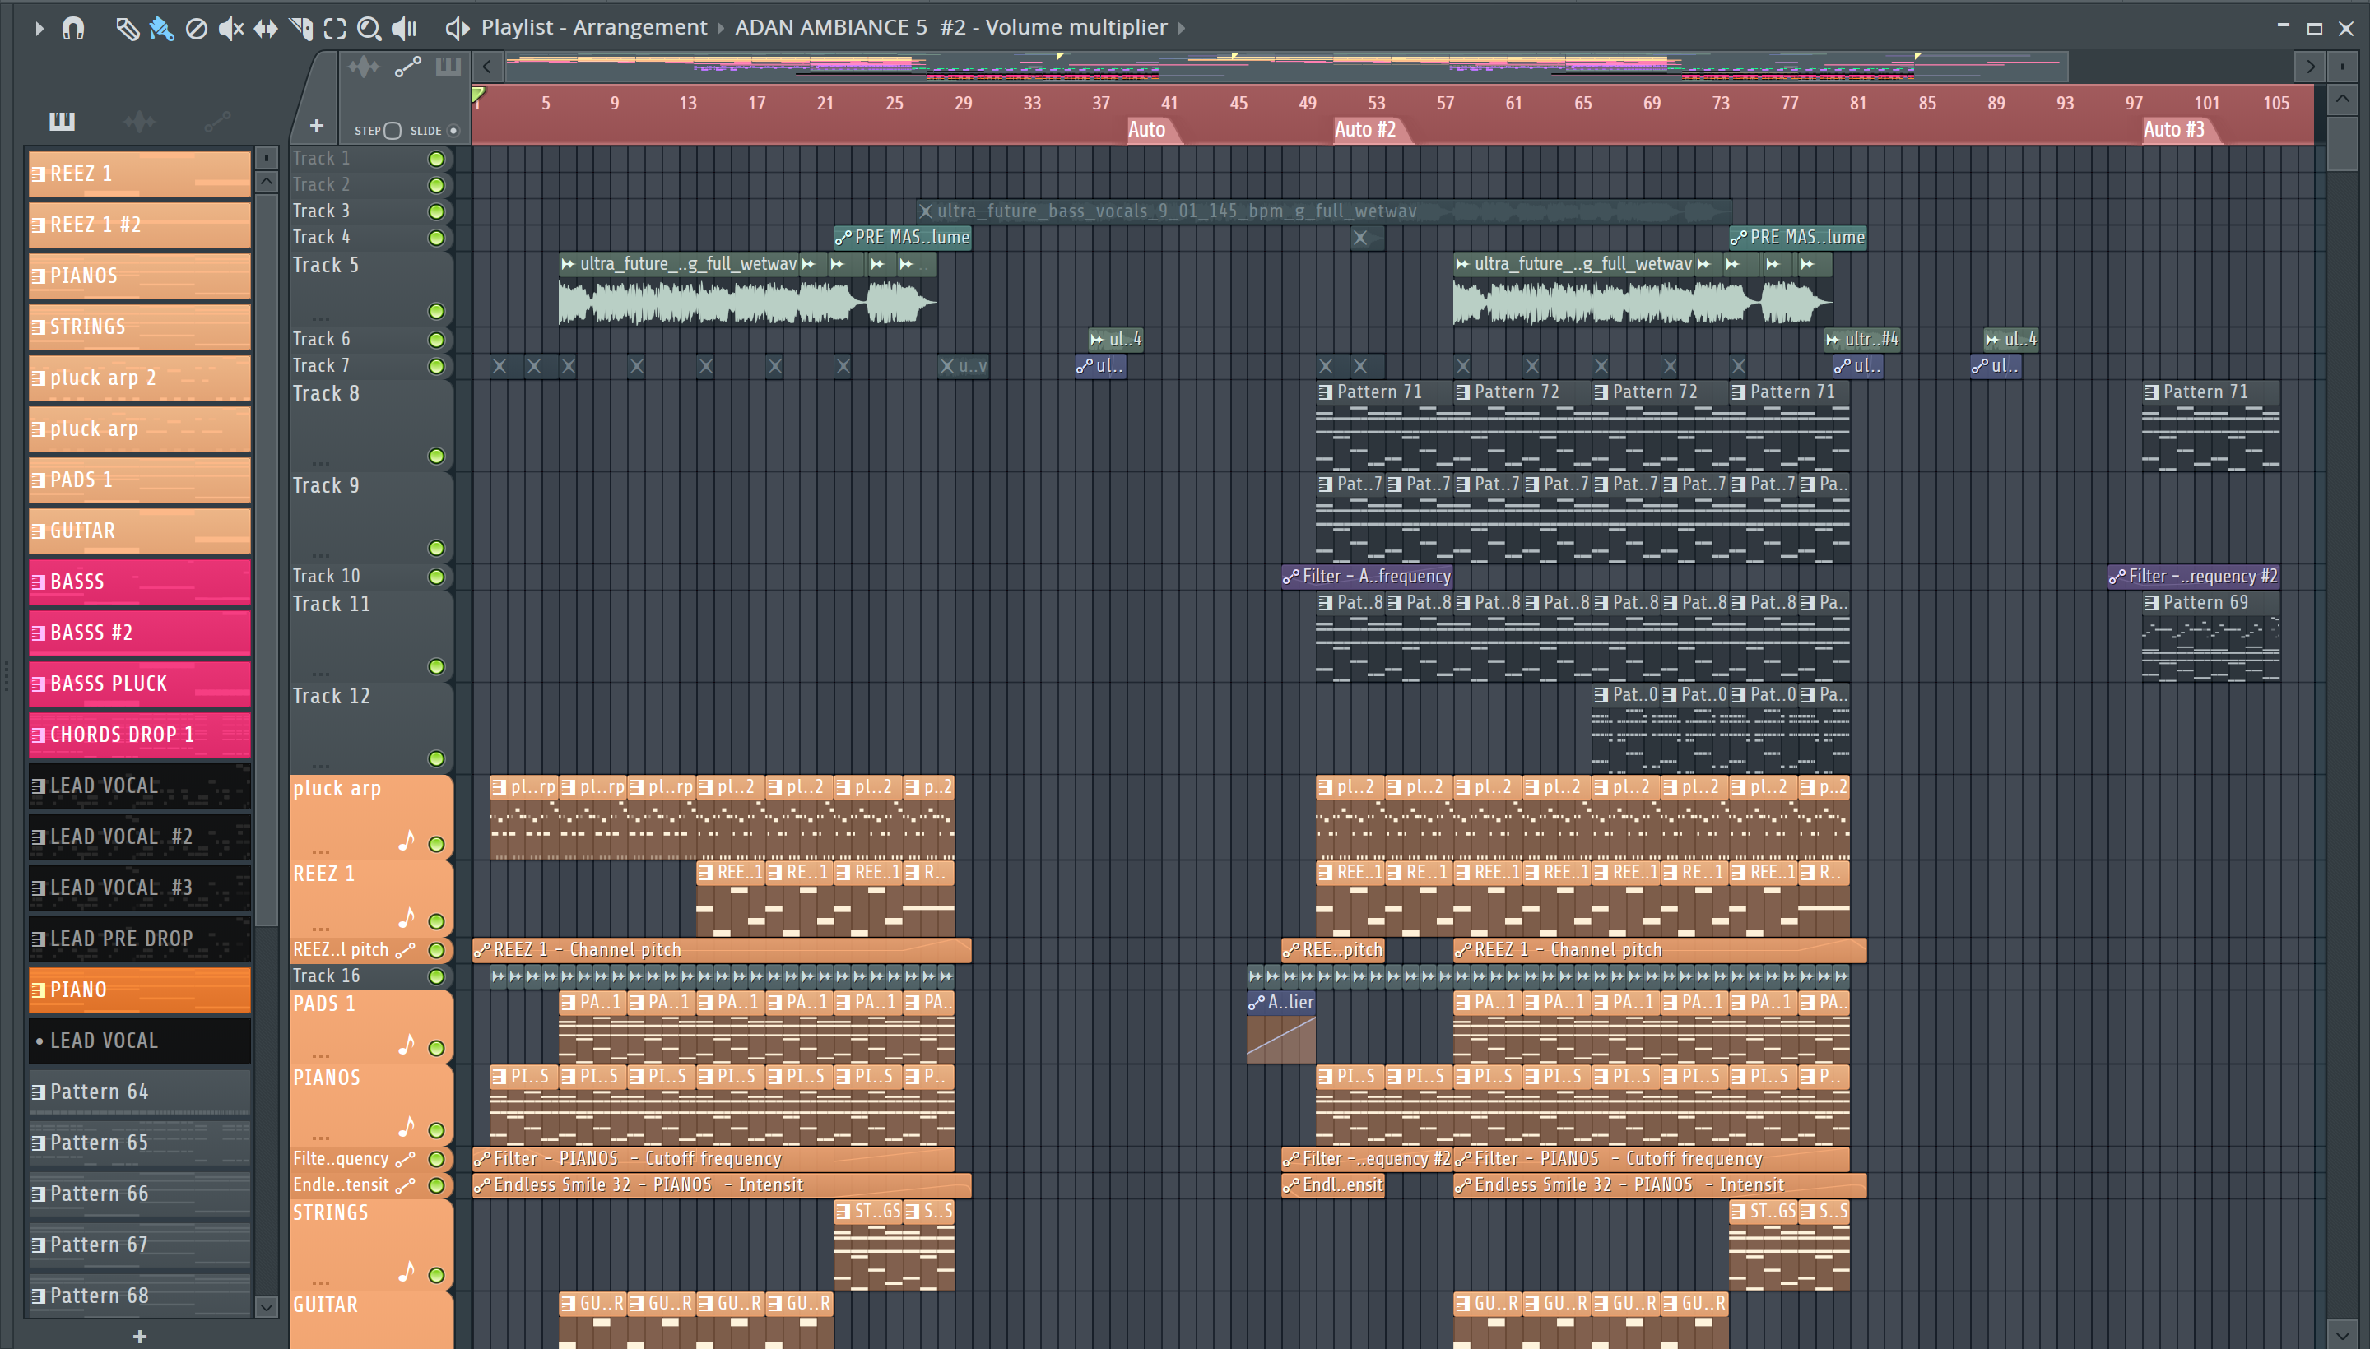Open the playlist options menu arrow
Image resolution: width=2370 pixels, height=1349 pixels.
coord(39,29)
